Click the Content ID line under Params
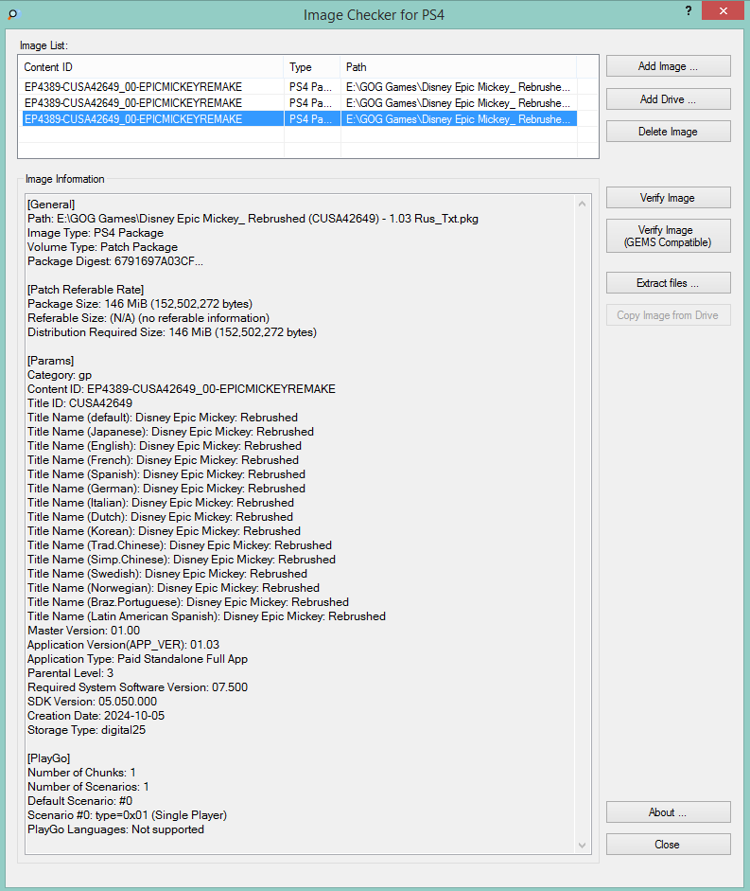The height and width of the screenshot is (891, 750). [182, 389]
